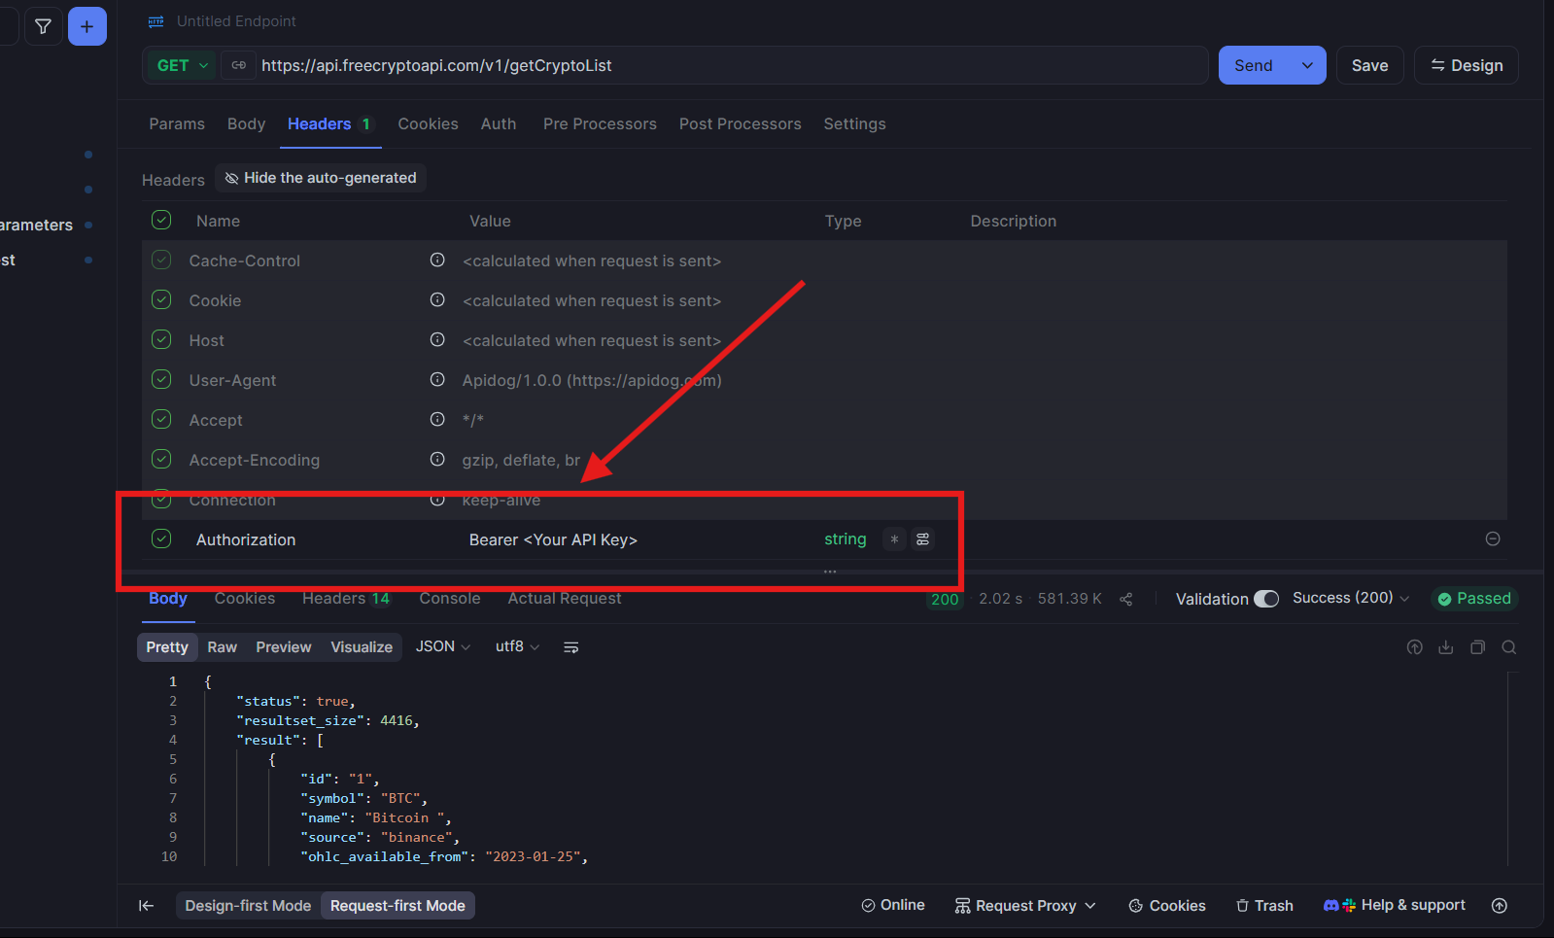Select the Raw response view
The height and width of the screenshot is (938, 1554).
[x=223, y=647]
